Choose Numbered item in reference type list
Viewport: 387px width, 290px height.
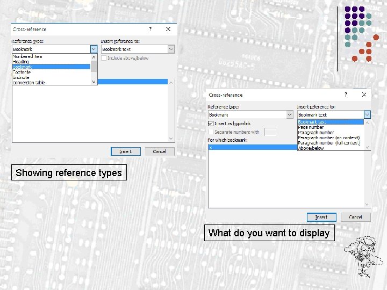[x=52, y=56]
